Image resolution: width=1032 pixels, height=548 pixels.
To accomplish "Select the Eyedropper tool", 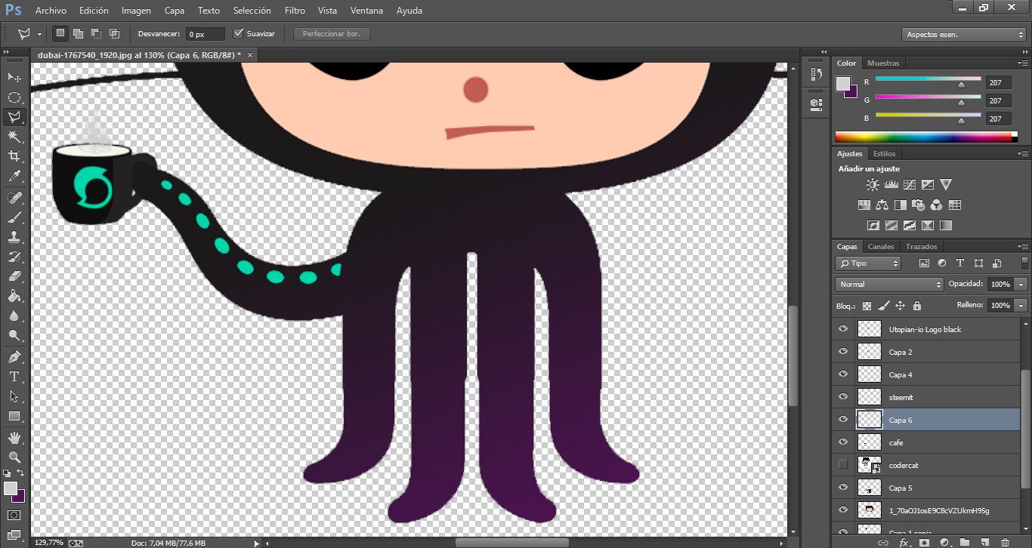I will (x=14, y=176).
